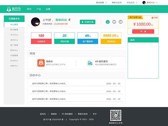168x126 pixels.
Task: Open the 关于 footer link
Action: pyautogui.click(x=95, y=114)
